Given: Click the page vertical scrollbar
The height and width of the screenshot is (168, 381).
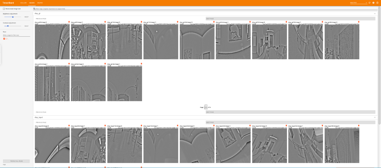Looking at the screenshot, I should point(380,66).
